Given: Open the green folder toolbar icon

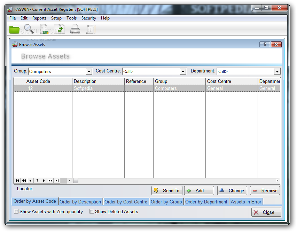Looking at the screenshot, I should [14, 30].
